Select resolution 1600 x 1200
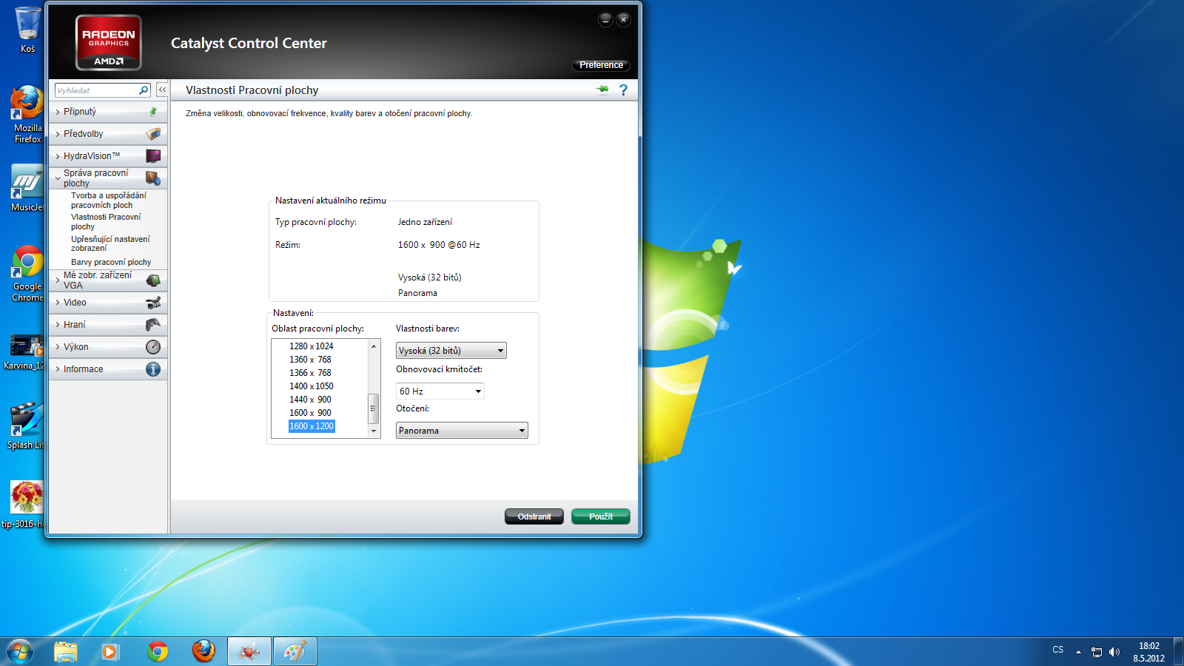The width and height of the screenshot is (1184, 666). click(312, 426)
